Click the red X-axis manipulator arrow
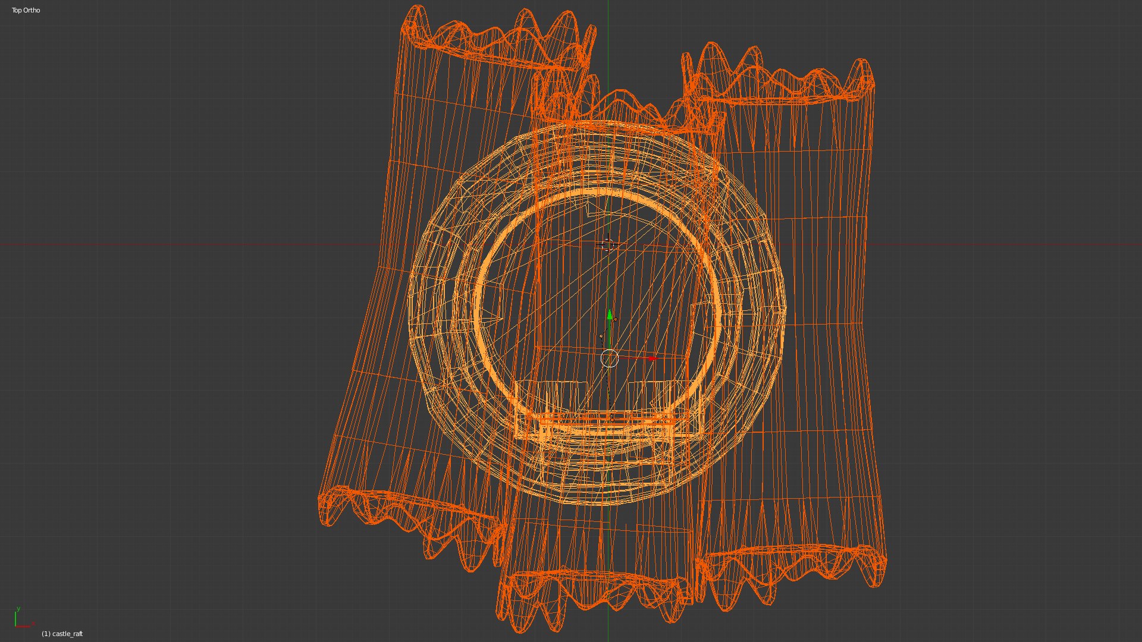Viewport: 1142px width, 642px height. 651,358
